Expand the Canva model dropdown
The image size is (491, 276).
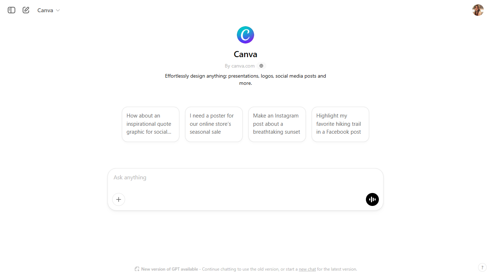(x=49, y=10)
